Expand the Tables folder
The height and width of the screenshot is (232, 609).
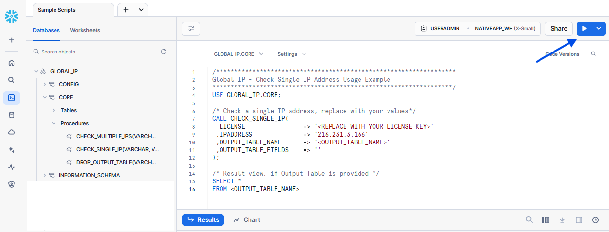[53, 110]
